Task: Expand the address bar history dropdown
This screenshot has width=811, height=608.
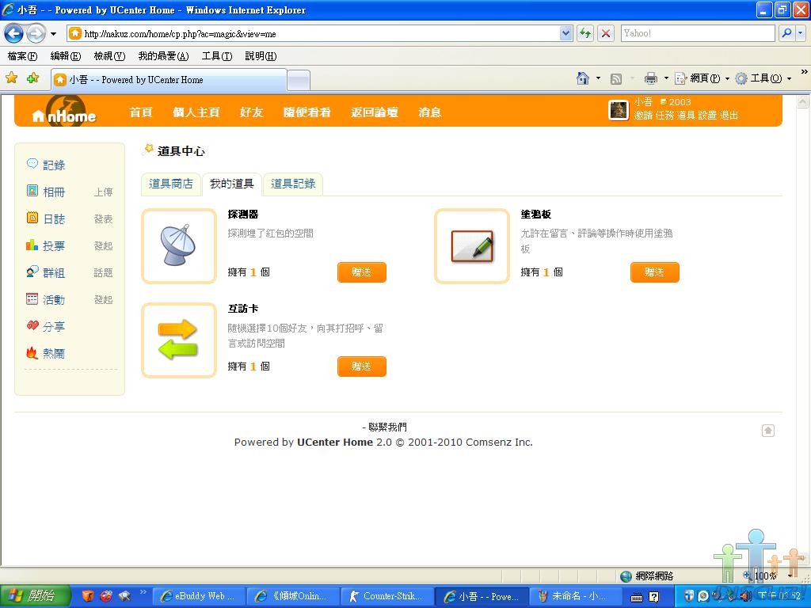Action: click(565, 33)
